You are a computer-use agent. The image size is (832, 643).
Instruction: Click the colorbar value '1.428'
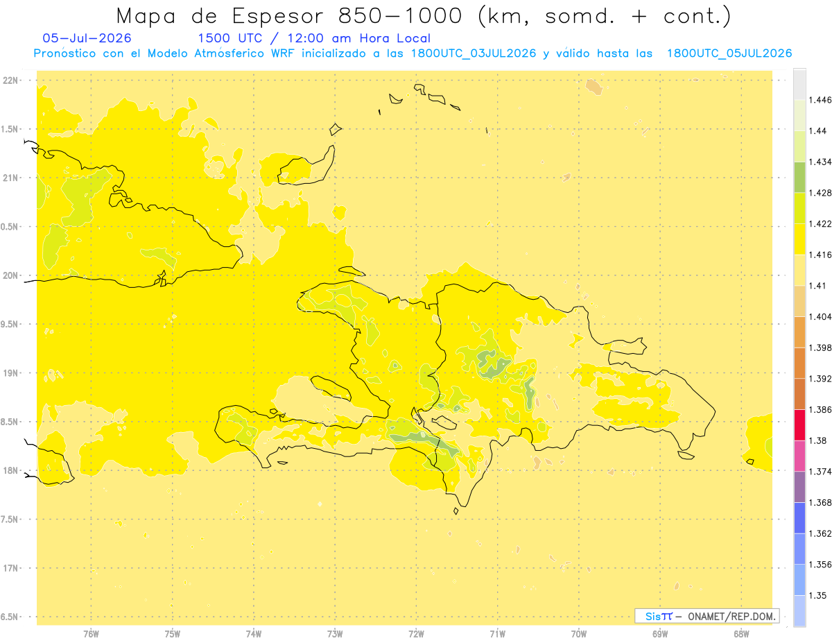tap(820, 193)
